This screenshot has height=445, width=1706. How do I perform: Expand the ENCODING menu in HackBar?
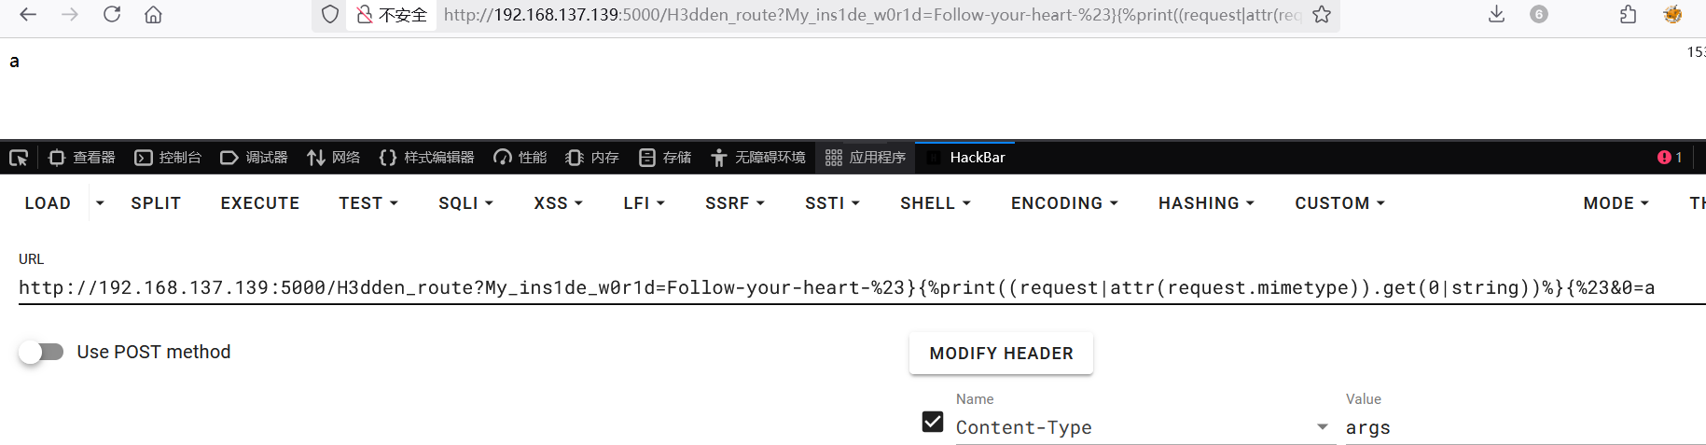coord(1063,203)
